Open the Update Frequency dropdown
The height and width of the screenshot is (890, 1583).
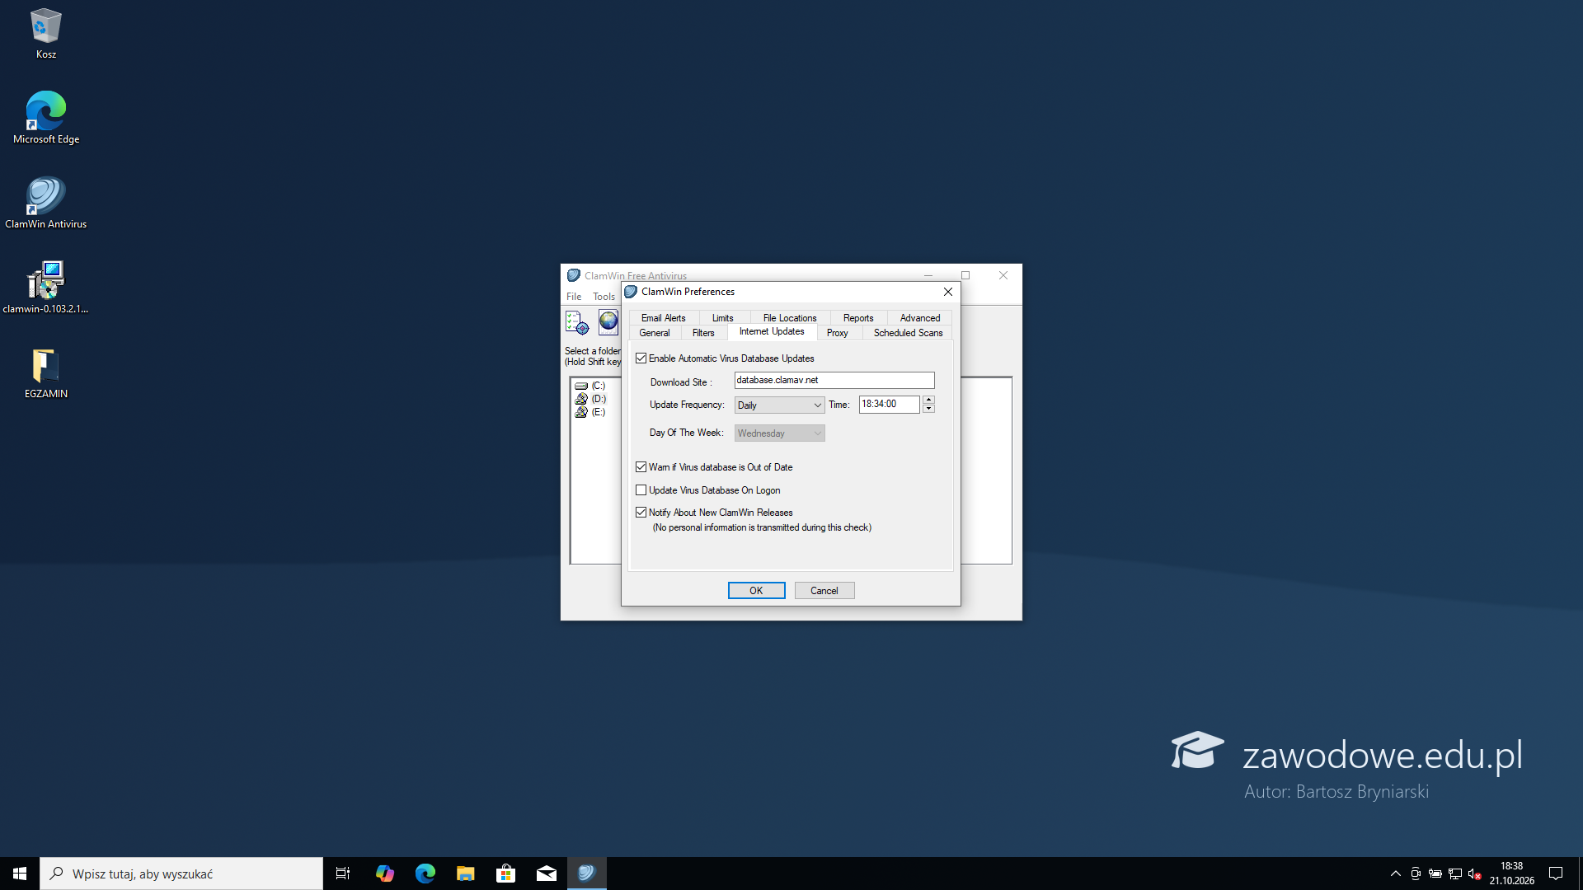[779, 405]
